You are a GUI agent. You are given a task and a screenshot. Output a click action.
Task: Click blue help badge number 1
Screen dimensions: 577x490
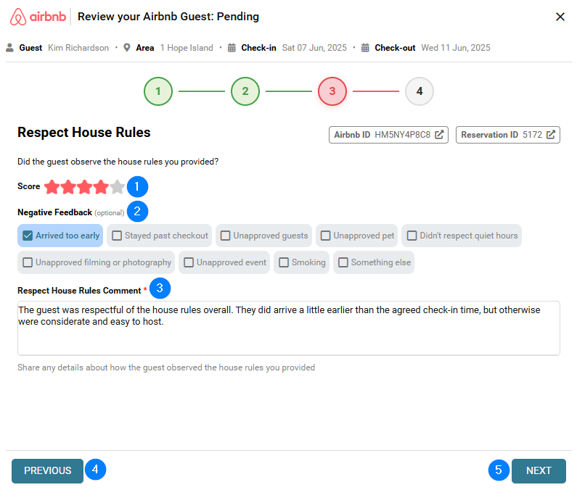coord(137,186)
